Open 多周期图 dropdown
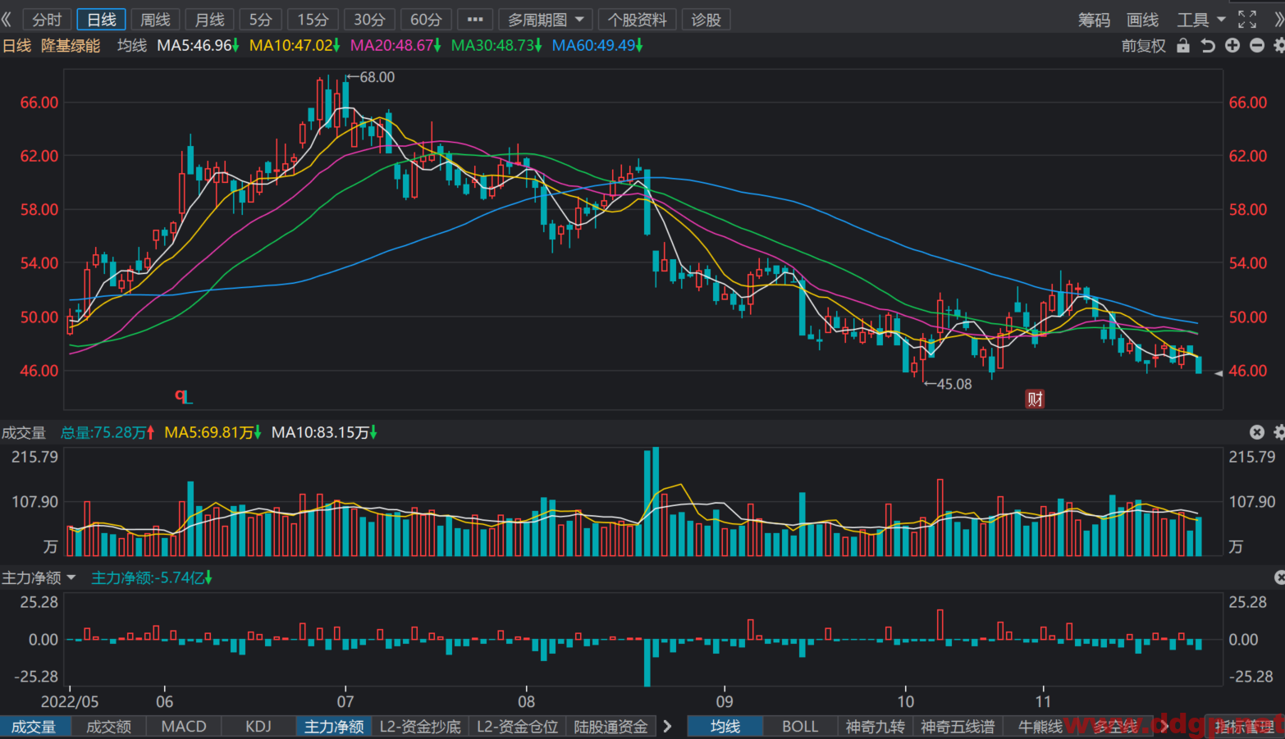The width and height of the screenshot is (1285, 739). point(545,20)
